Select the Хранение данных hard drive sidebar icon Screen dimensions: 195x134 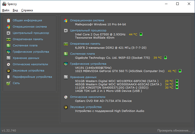coord(9,58)
